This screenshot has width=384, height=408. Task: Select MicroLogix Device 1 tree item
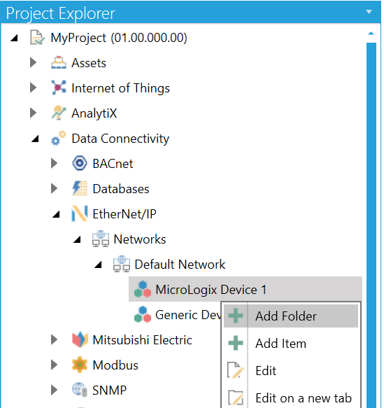[246, 289]
